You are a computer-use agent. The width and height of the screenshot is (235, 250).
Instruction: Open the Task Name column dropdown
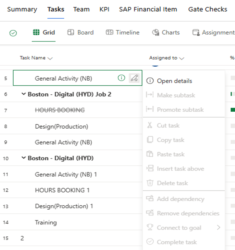(50, 58)
